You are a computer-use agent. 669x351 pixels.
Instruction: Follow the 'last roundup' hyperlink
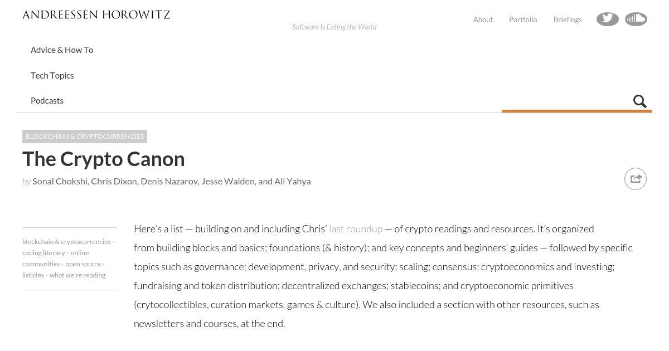[x=356, y=228]
